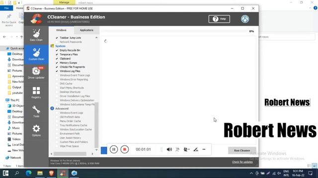Open the Manage ribbon tab in Explorer

click(x=64, y=2)
